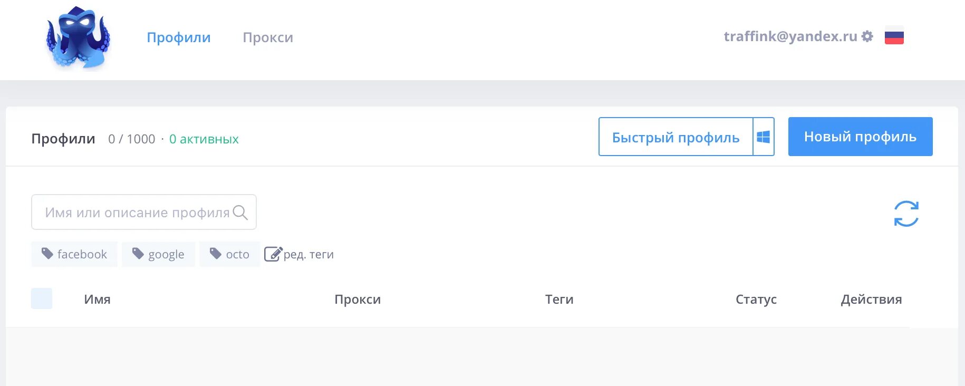Switch to Профили tab

[x=179, y=37]
